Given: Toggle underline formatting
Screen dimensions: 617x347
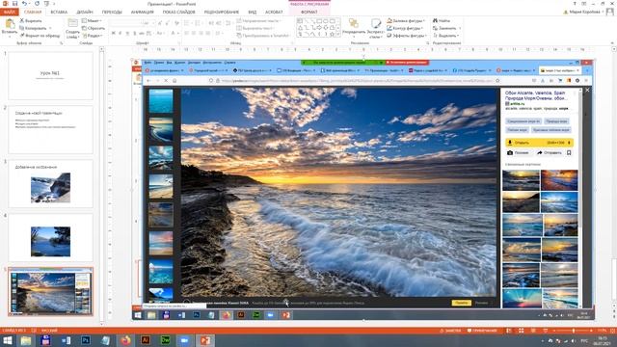Looking at the screenshot, I should click(127, 34).
